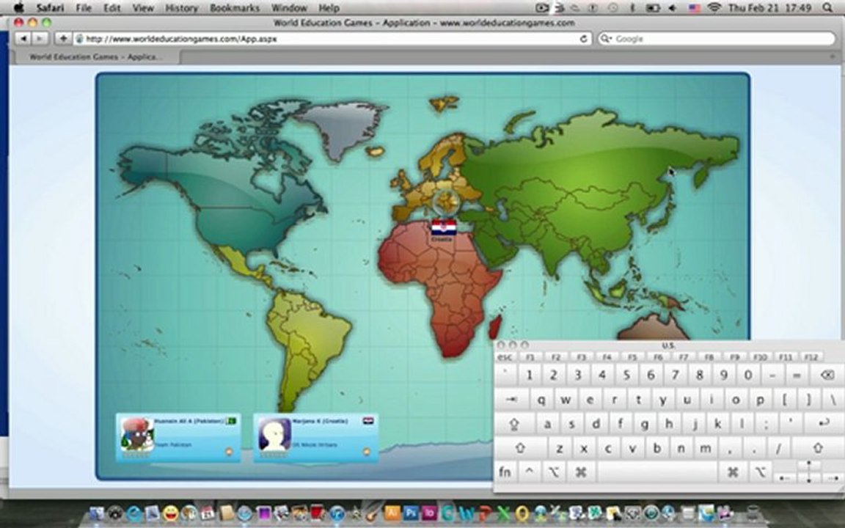Open Adobe Photoshop from the dock

pyautogui.click(x=411, y=513)
